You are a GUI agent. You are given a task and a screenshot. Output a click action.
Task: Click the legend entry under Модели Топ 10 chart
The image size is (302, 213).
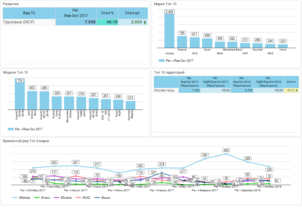point(25,129)
